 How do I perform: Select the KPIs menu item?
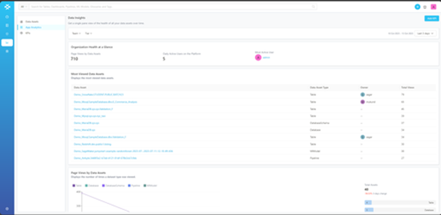[28, 33]
